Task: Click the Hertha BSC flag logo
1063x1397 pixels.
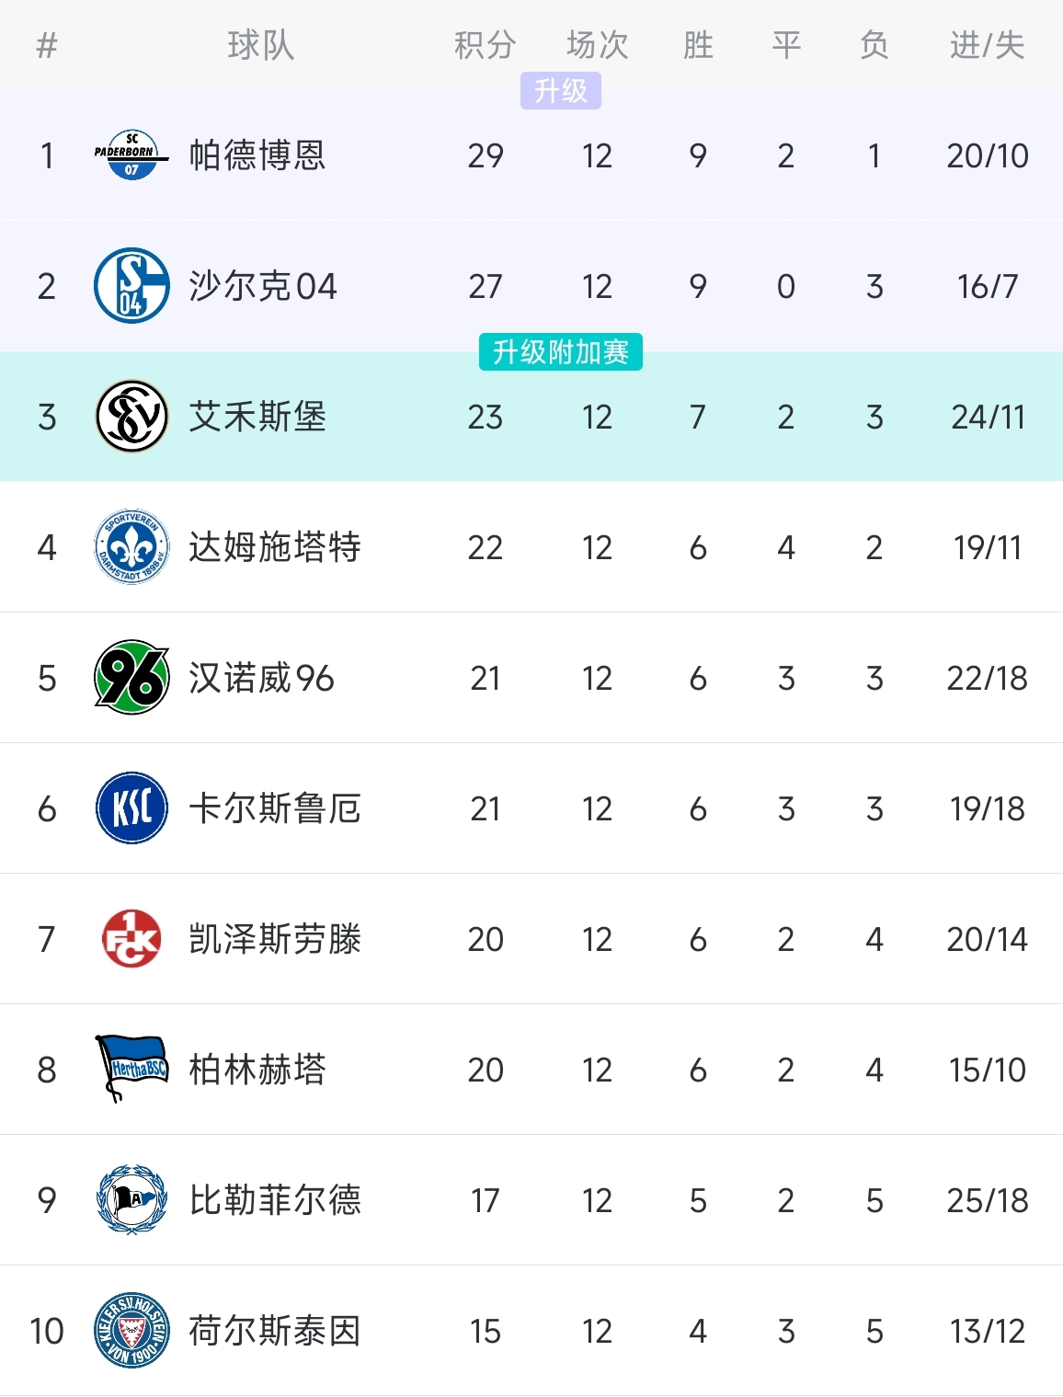Action: (131, 1070)
